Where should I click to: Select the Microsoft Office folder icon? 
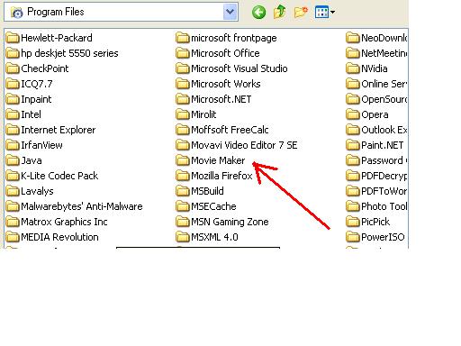click(x=183, y=53)
